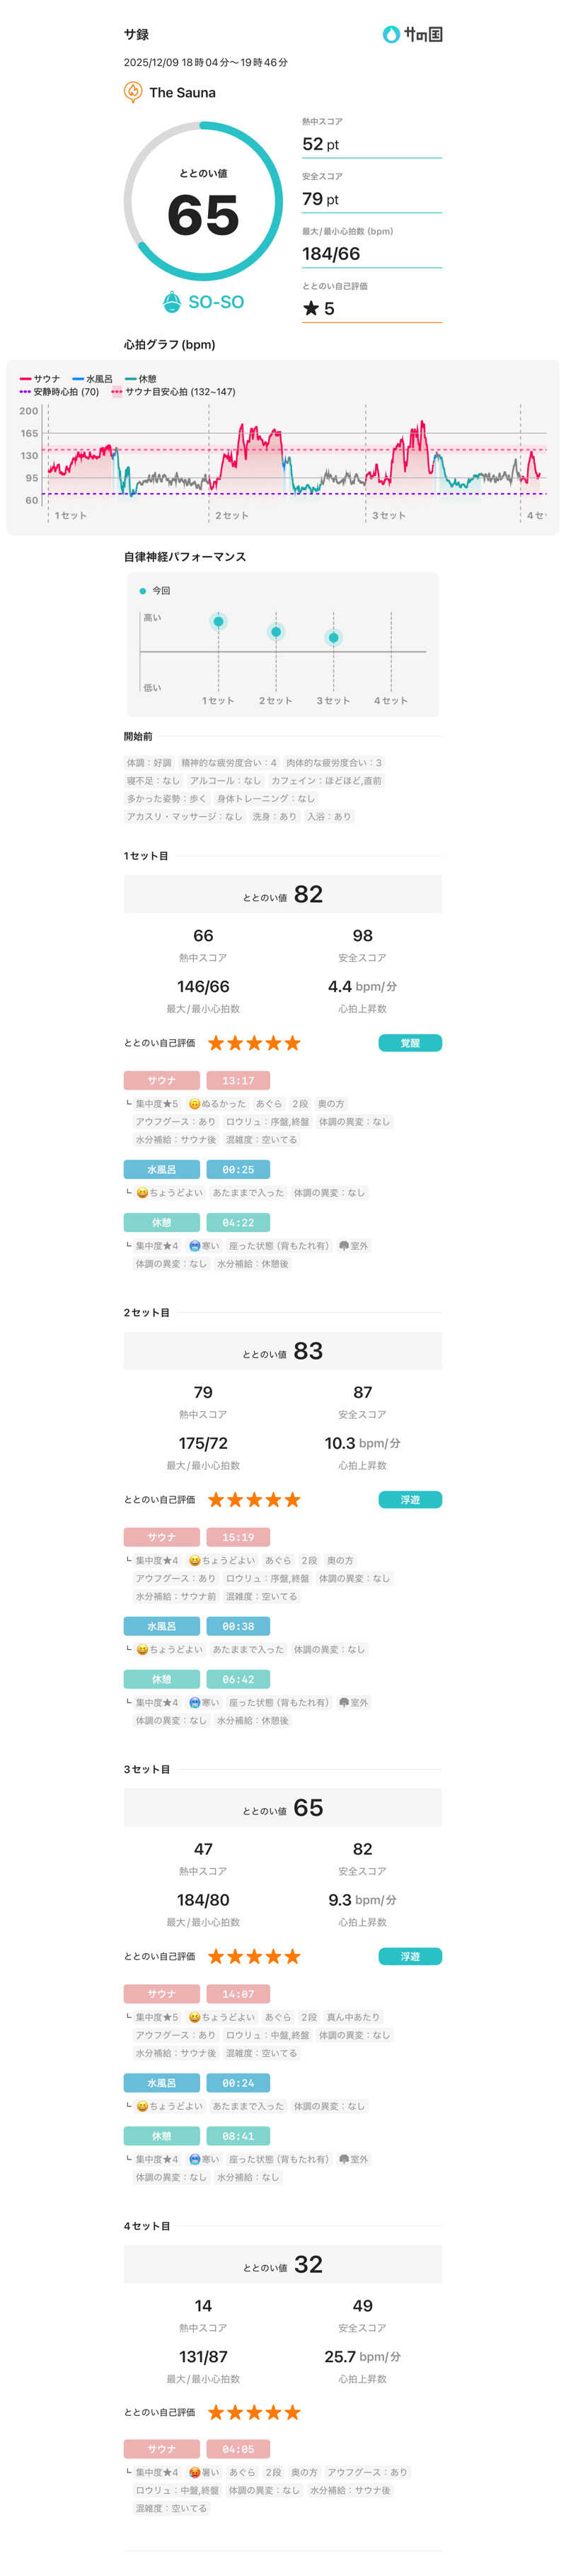Click the ととのい値 65 circular gauge
This screenshot has width=566, height=2576.
[x=202, y=201]
